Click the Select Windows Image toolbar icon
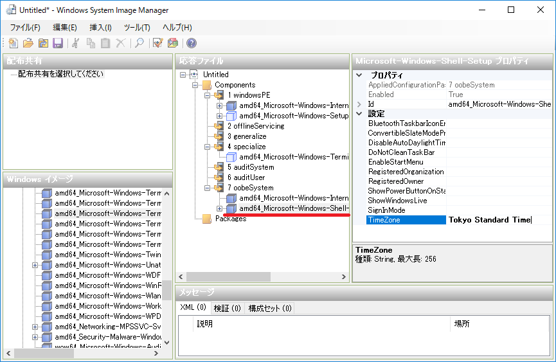 tap(43, 43)
